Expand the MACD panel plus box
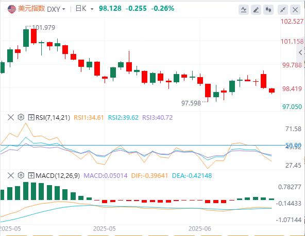305x236 pixels. [31, 176]
